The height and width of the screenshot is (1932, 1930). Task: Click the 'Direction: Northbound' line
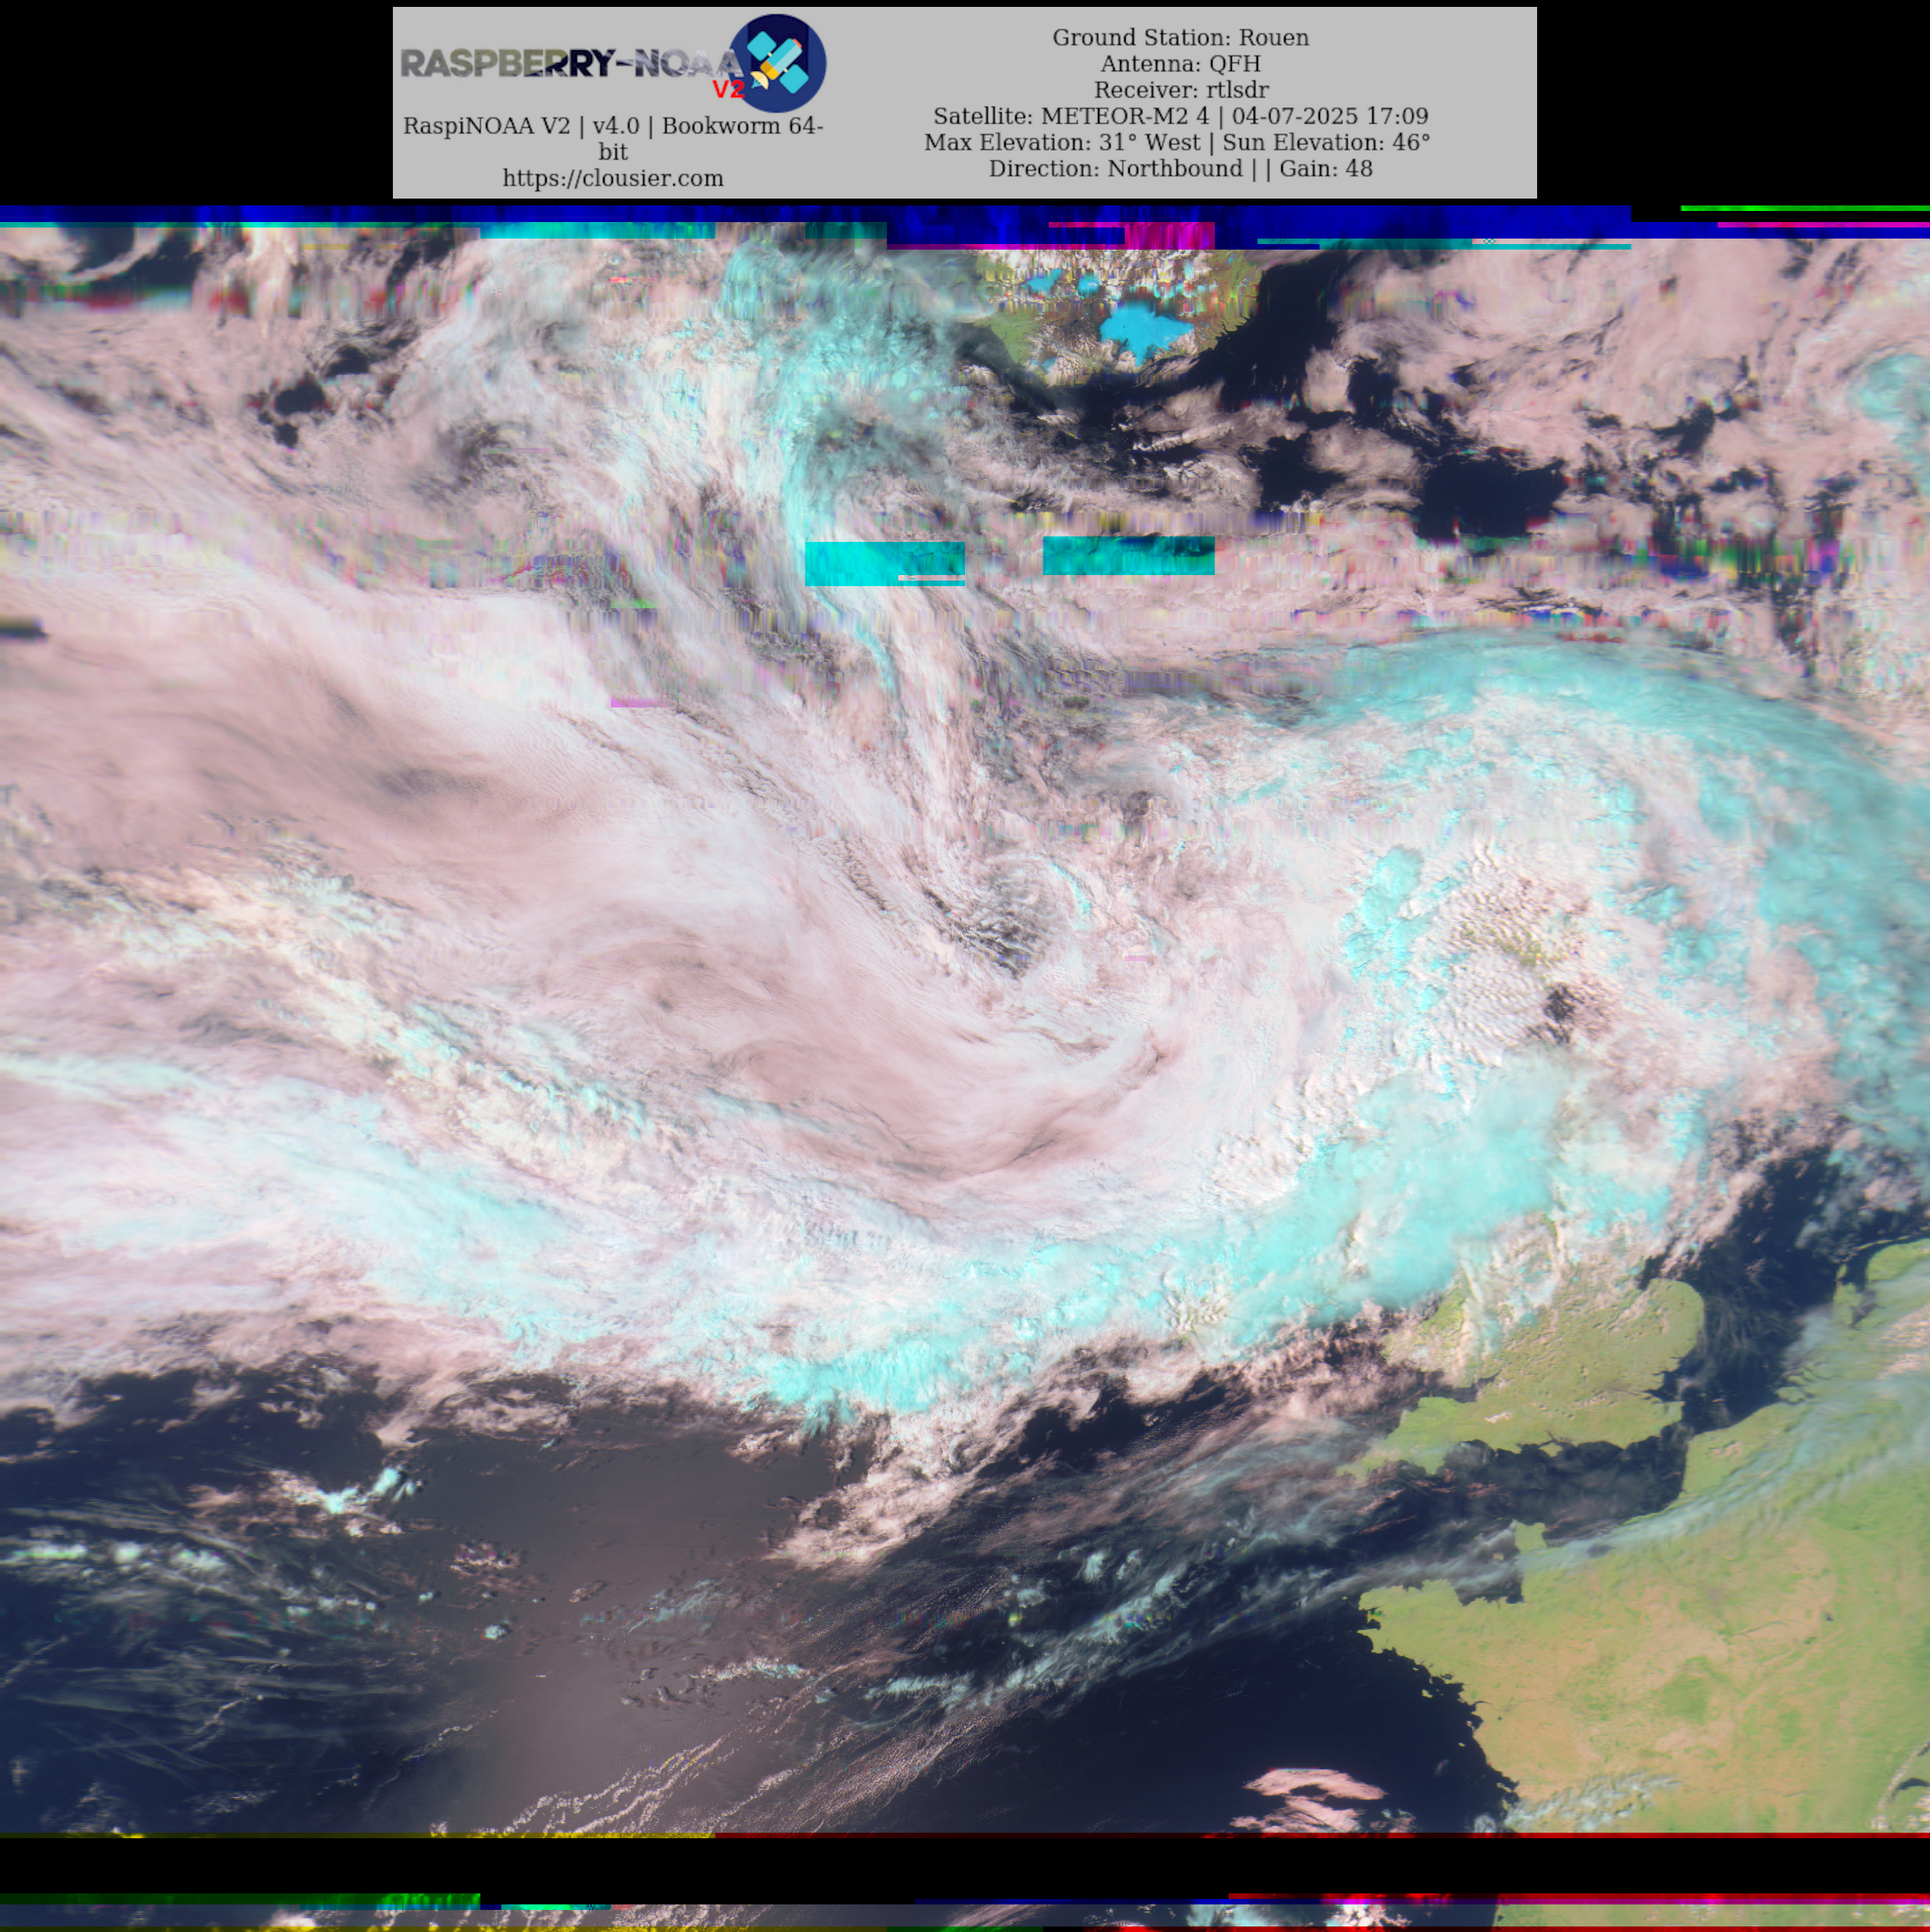click(1180, 168)
